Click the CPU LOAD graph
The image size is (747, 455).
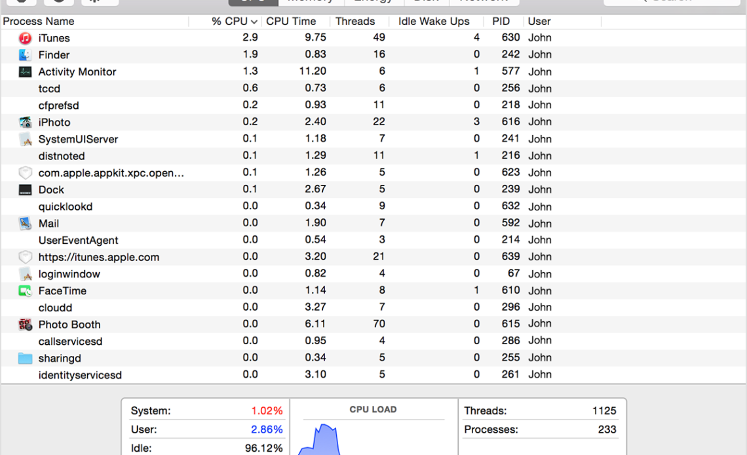373,439
